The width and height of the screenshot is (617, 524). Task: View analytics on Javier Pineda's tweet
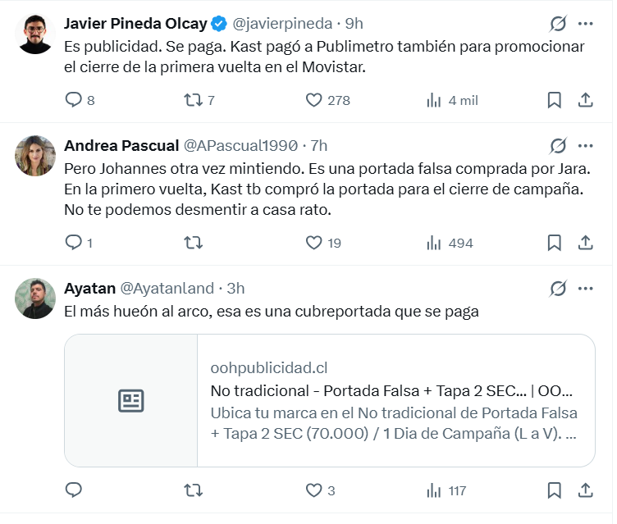(434, 100)
